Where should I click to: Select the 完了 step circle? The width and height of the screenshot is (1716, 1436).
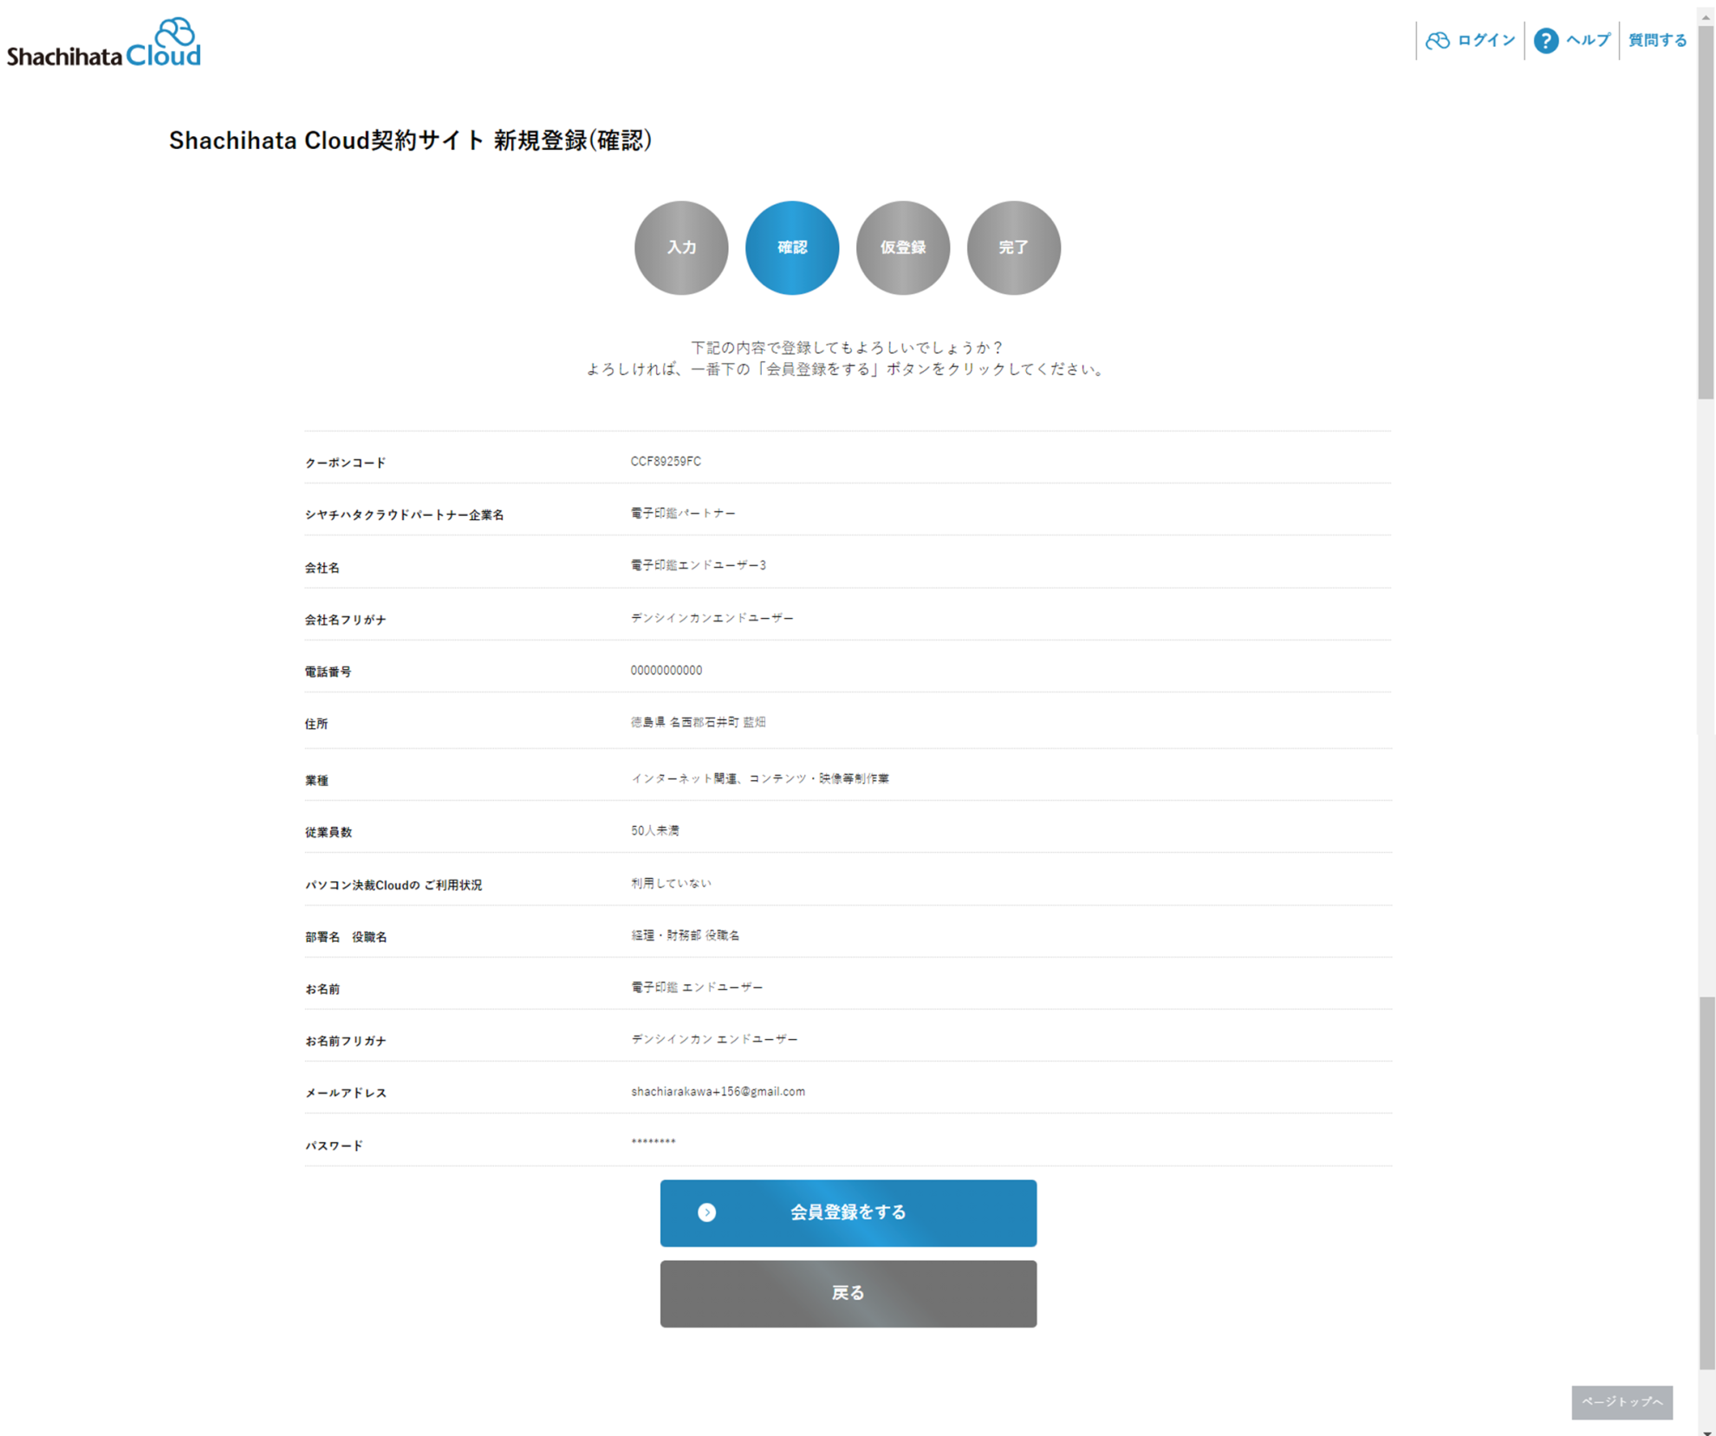tap(1013, 248)
